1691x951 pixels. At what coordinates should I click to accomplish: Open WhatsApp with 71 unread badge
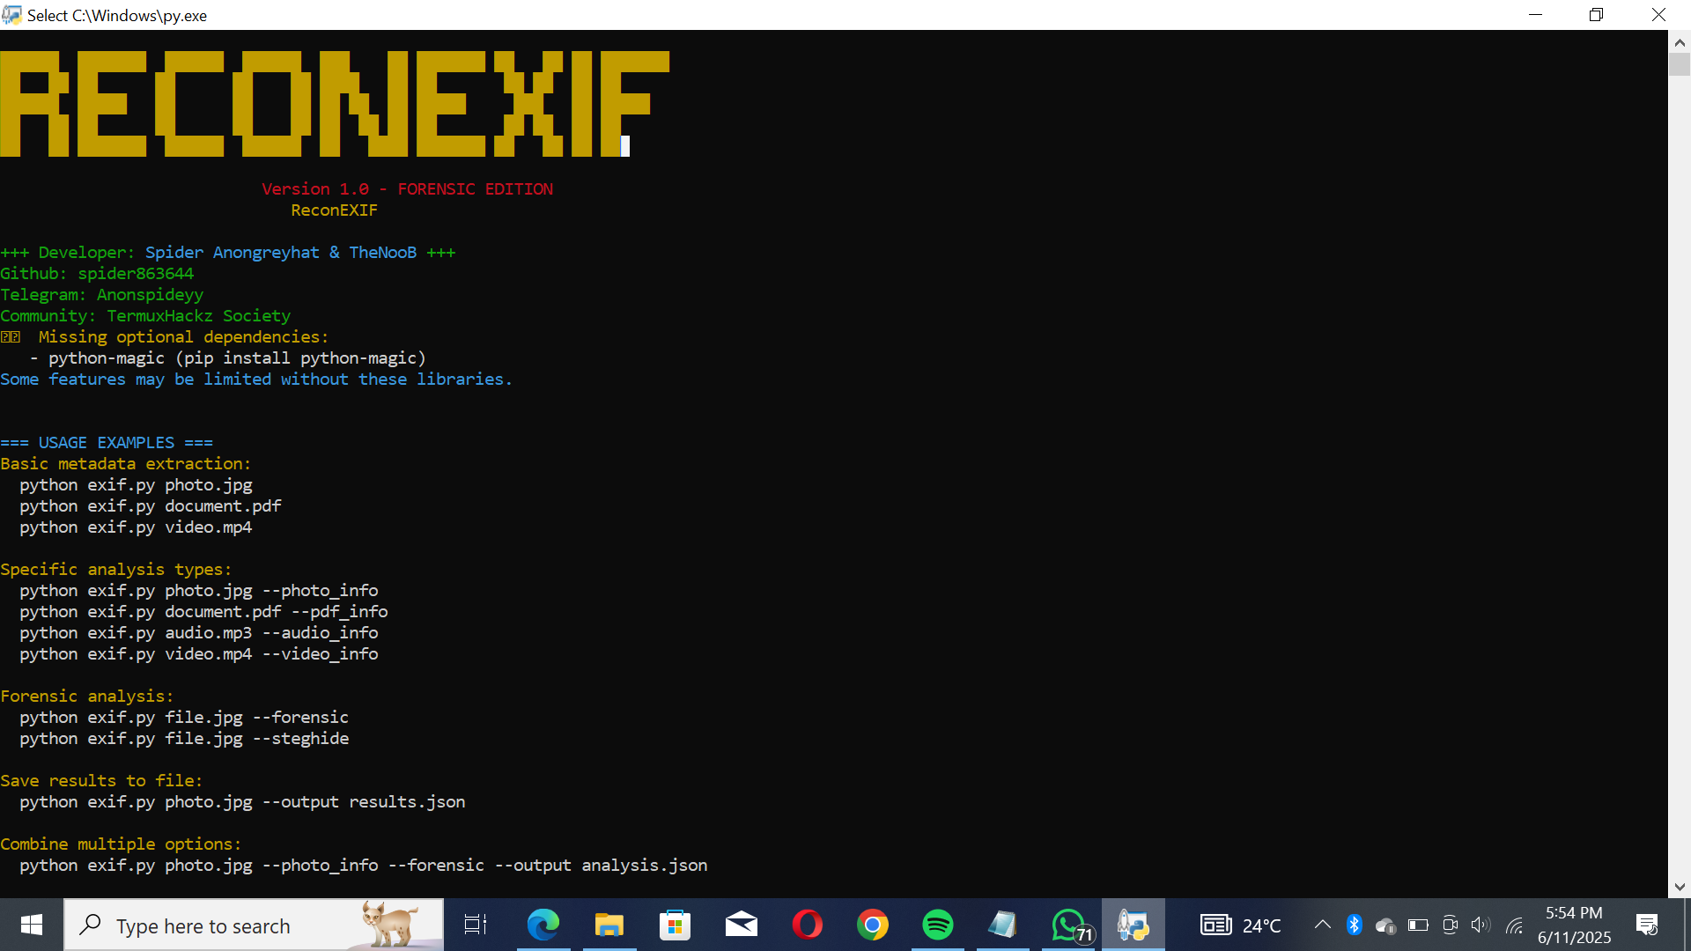[x=1069, y=925]
